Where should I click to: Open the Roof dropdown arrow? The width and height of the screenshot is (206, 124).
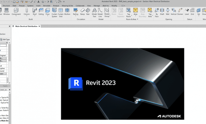pos(35,16)
